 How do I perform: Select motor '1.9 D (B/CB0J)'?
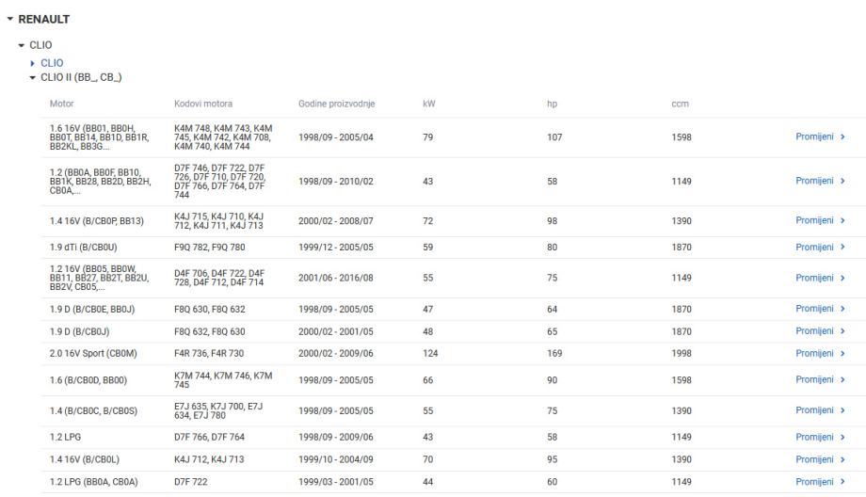click(79, 331)
